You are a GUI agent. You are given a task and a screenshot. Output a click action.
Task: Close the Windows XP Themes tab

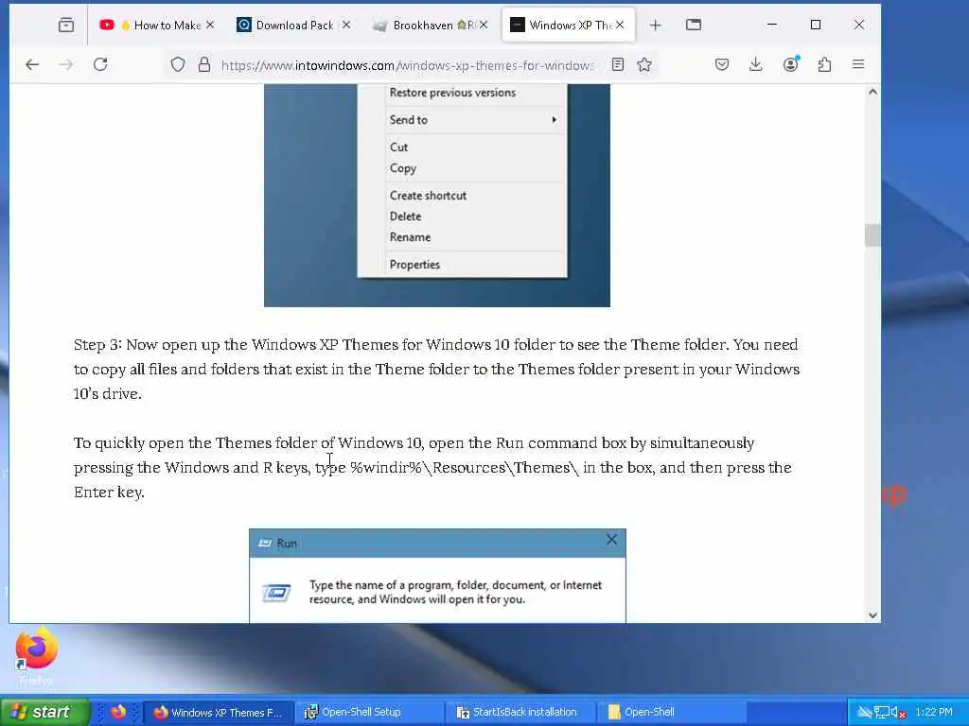620,25
